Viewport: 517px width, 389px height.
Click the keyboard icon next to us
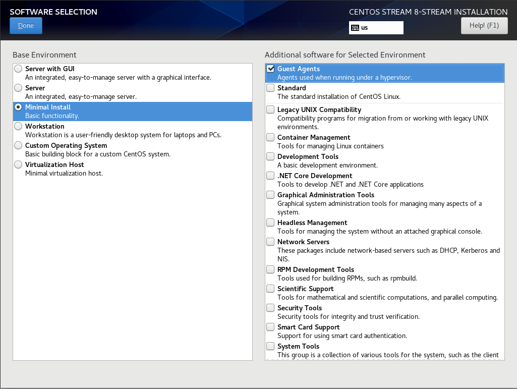pyautogui.click(x=355, y=28)
